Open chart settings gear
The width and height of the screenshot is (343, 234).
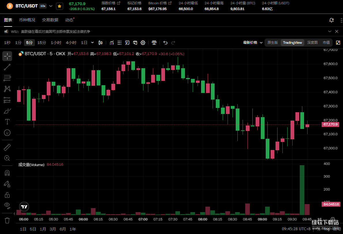[143, 43]
